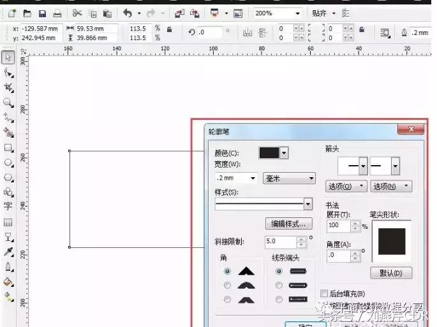Open the 毫米 units dropdown
Viewport: 437px width, 327px height.
point(289,178)
